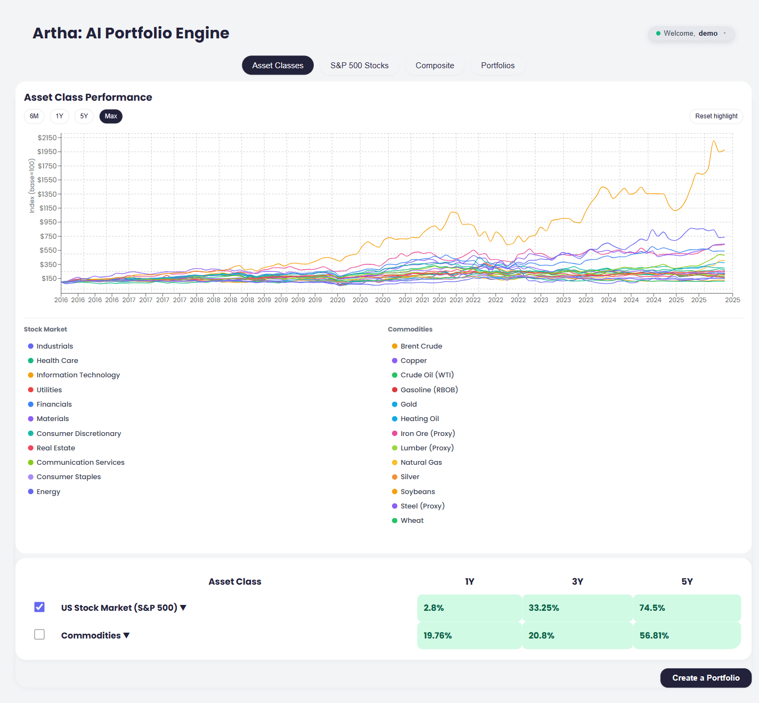759x703 pixels.
Task: Highlight Silver in the legend
Action: 406,477
